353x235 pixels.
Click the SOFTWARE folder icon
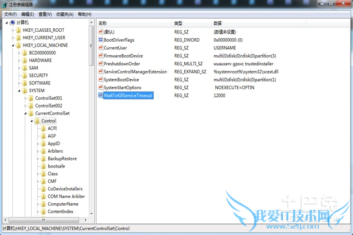25,83
